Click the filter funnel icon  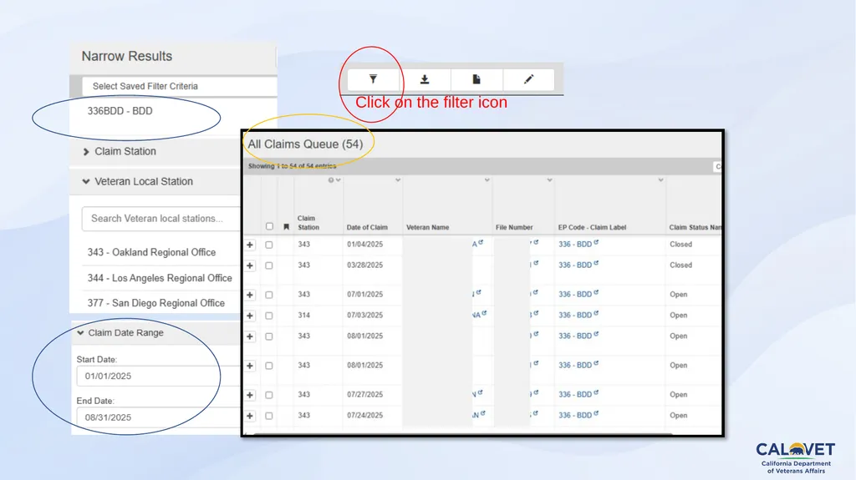tap(373, 79)
